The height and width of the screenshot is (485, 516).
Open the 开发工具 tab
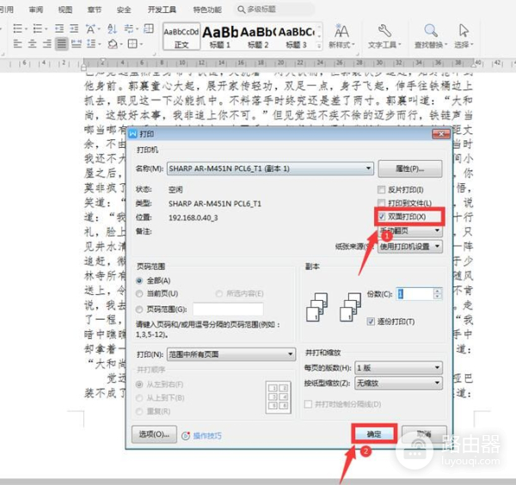[162, 9]
